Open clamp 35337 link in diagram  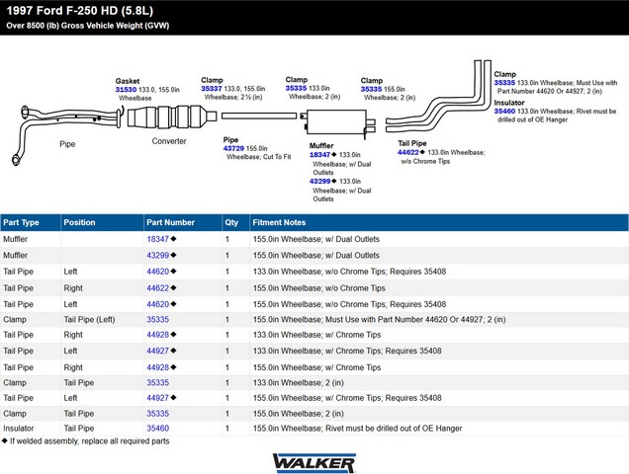(211, 89)
